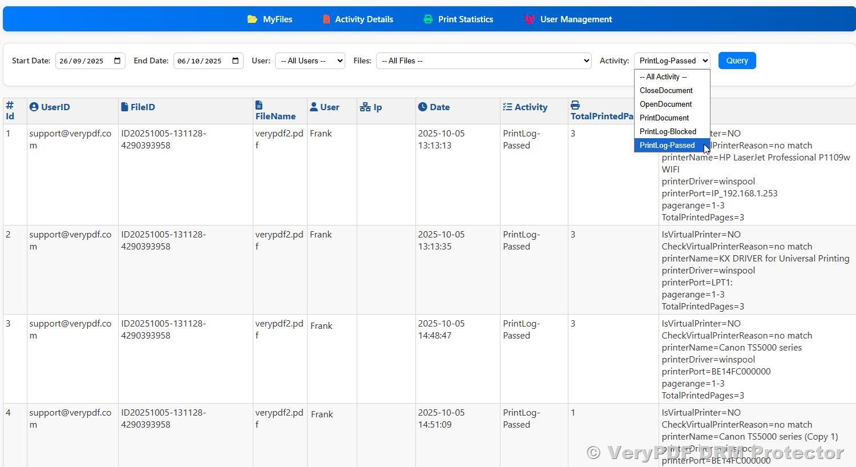
Task: Click the TotalPrintedPages printer icon
Action: click(575, 105)
